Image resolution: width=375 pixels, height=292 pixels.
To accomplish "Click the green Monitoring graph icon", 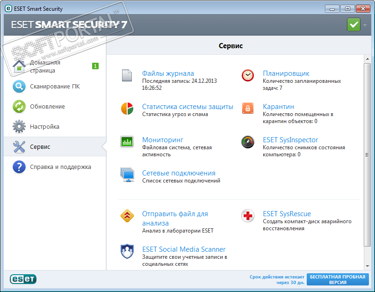I will pyautogui.click(x=127, y=142).
